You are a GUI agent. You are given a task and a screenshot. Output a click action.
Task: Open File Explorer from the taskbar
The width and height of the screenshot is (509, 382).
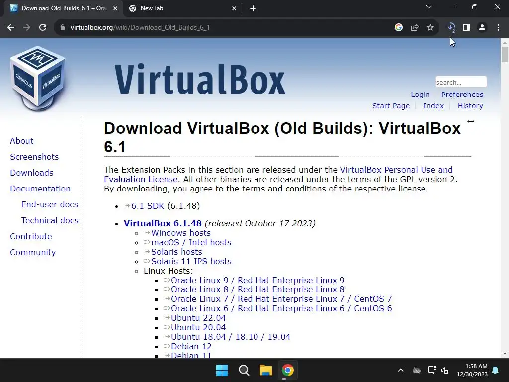pos(265,370)
